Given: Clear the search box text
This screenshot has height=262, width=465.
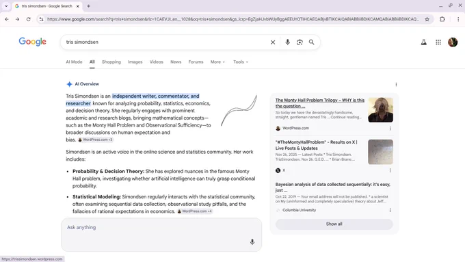Looking at the screenshot, I should [273, 42].
